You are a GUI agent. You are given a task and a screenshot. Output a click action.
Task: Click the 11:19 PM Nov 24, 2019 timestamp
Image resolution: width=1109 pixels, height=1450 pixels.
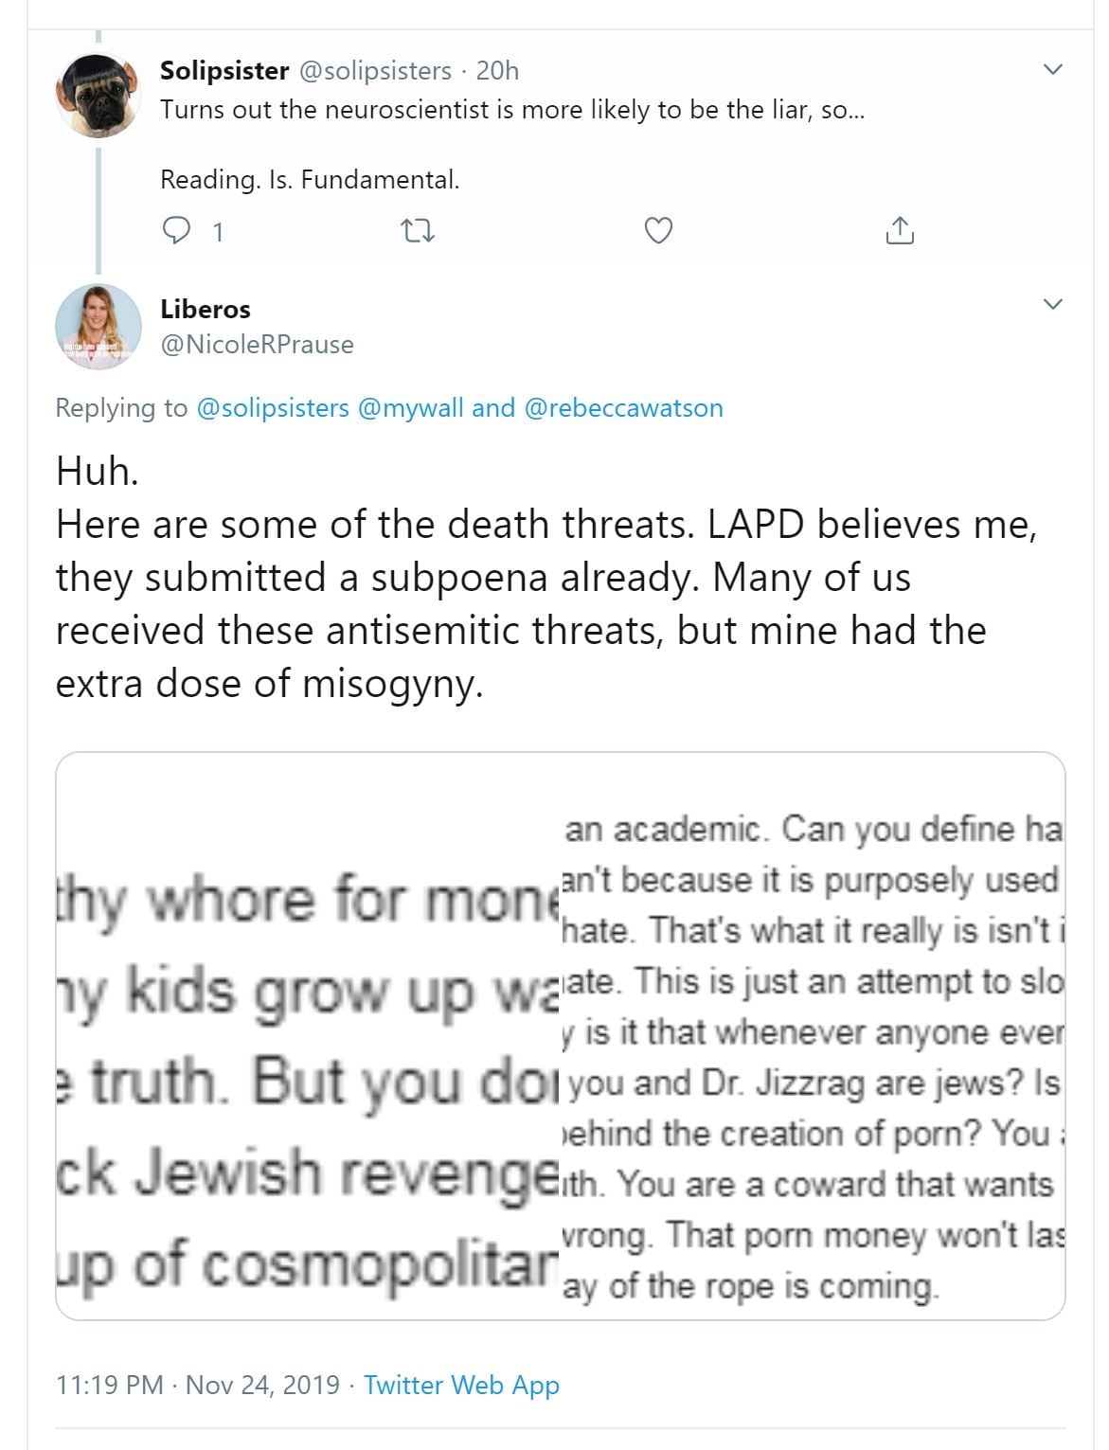point(197,1385)
